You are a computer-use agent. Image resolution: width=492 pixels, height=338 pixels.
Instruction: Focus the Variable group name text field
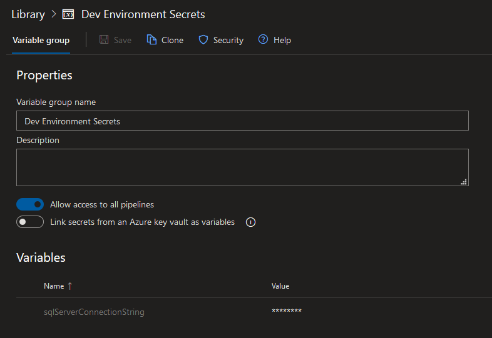[x=242, y=121]
